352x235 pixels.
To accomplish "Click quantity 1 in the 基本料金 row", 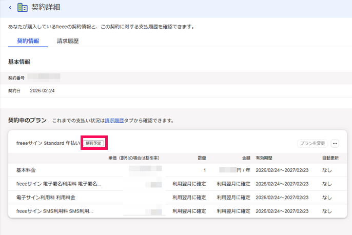I will tap(205, 170).
